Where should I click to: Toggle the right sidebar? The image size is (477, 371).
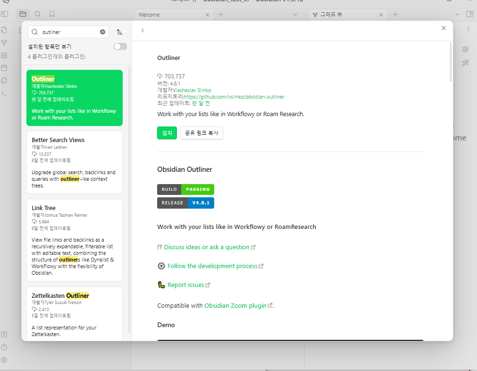pyautogui.click(x=470, y=14)
